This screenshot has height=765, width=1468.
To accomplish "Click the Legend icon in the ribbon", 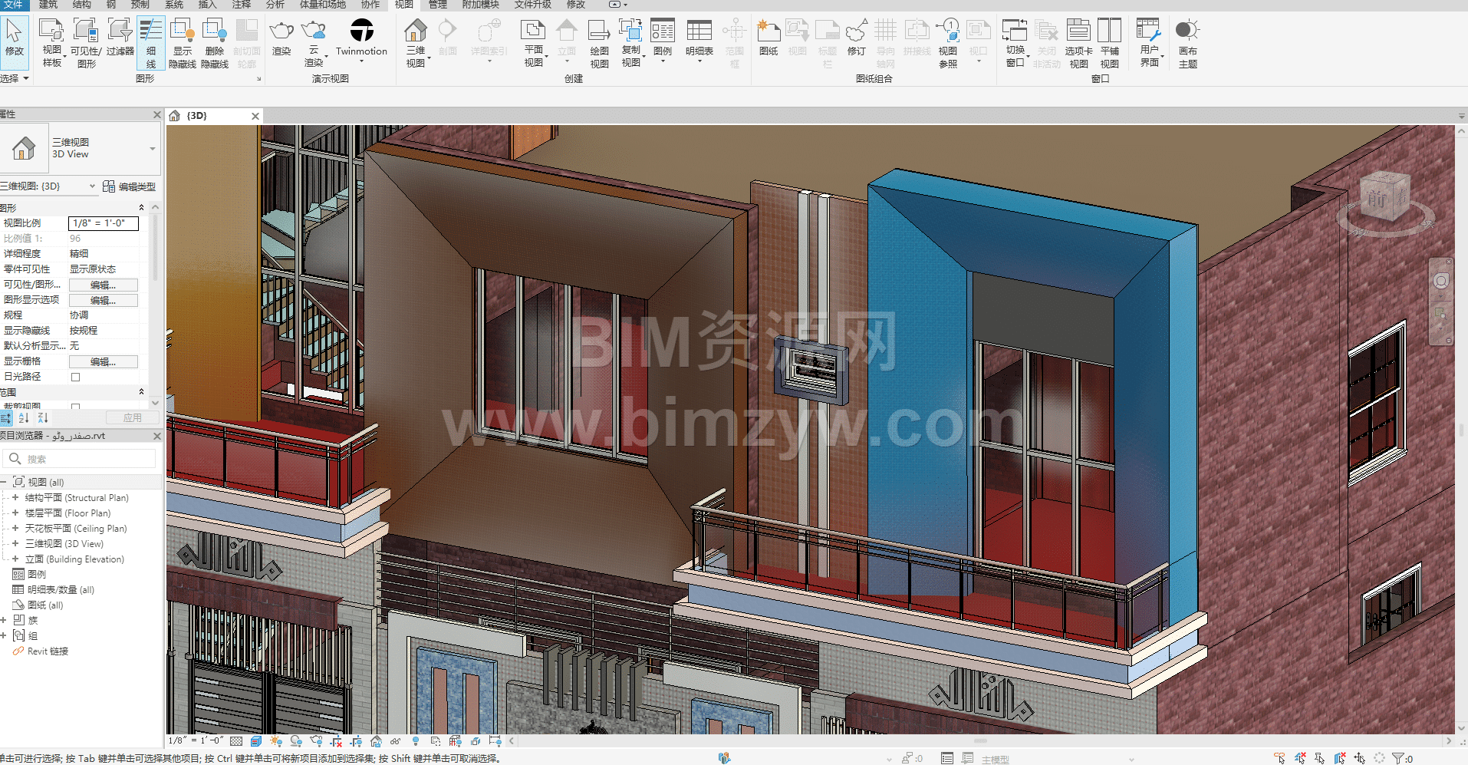I will 662,38.
